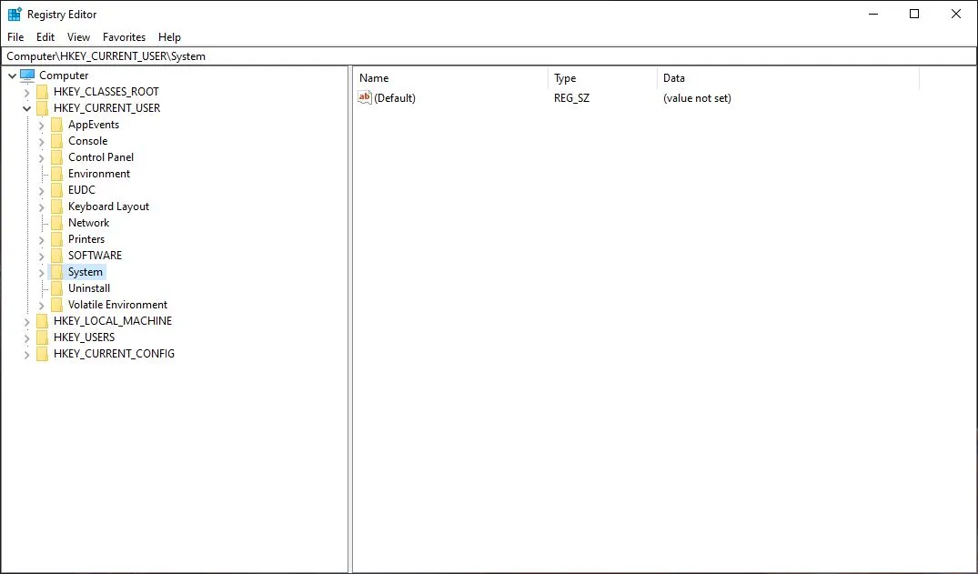The image size is (978, 574).
Task: Sort values by Name column header
Action: pos(450,78)
